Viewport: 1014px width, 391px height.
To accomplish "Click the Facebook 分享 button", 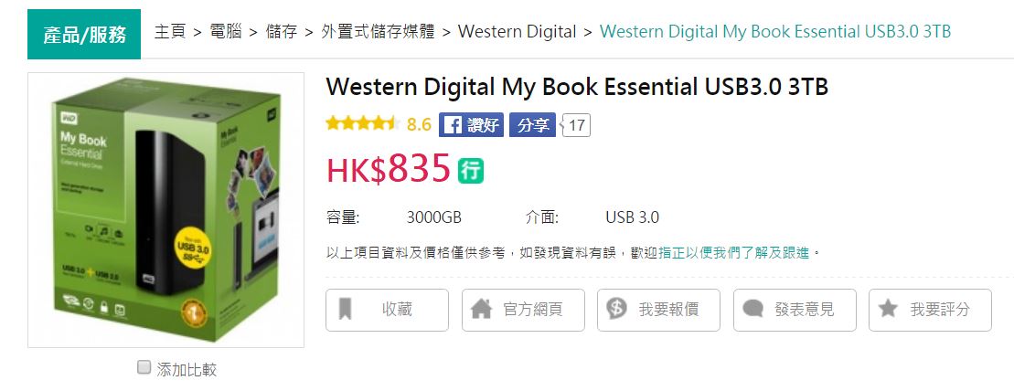I will point(532,125).
